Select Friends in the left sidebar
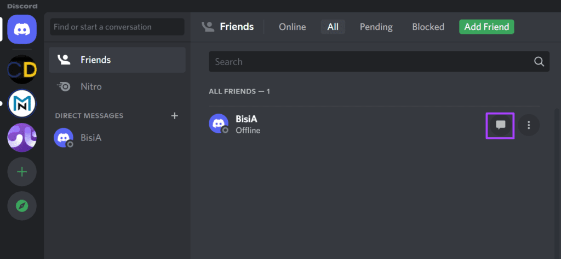This screenshot has height=259, width=561. [117, 60]
